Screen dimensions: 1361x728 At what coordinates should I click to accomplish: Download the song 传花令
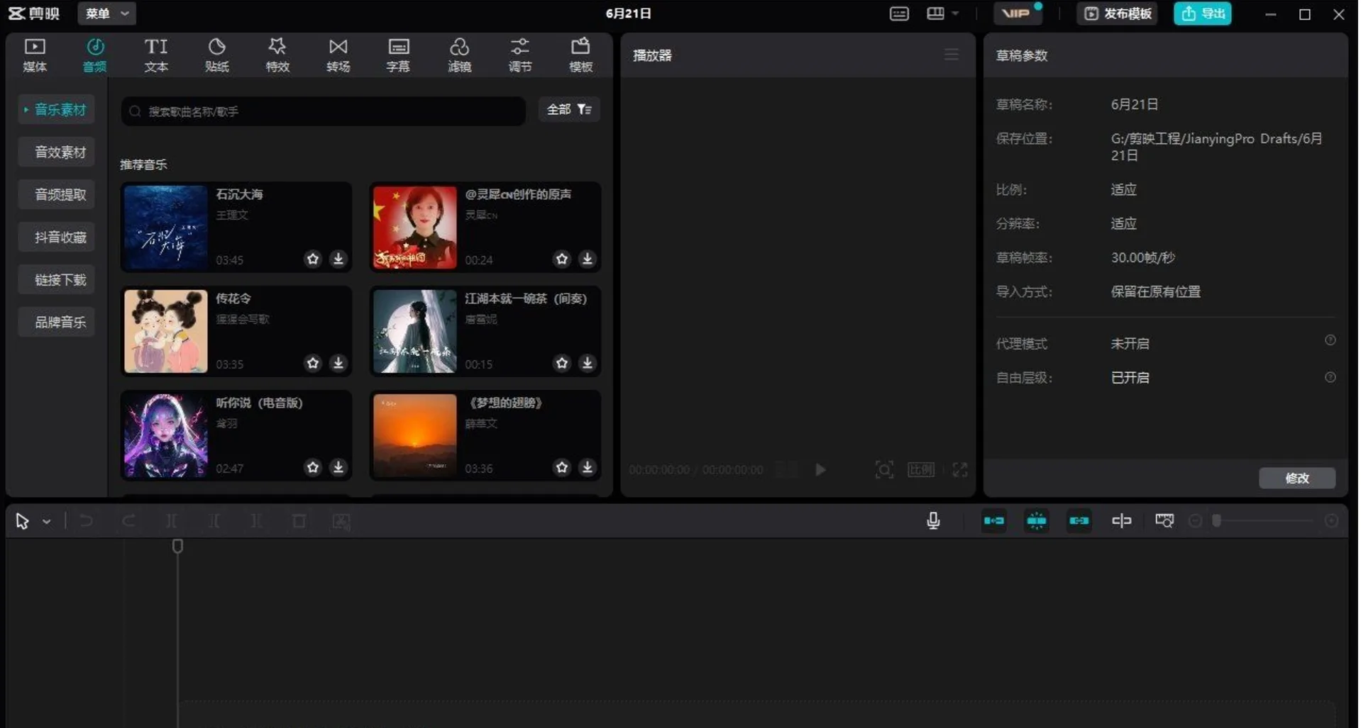338,363
